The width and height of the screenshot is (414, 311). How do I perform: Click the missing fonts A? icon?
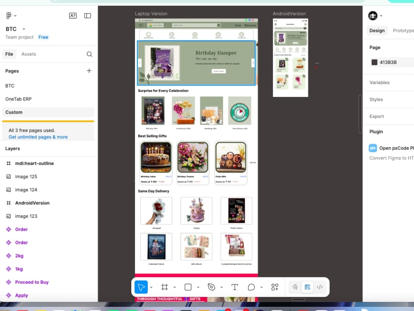click(x=72, y=16)
